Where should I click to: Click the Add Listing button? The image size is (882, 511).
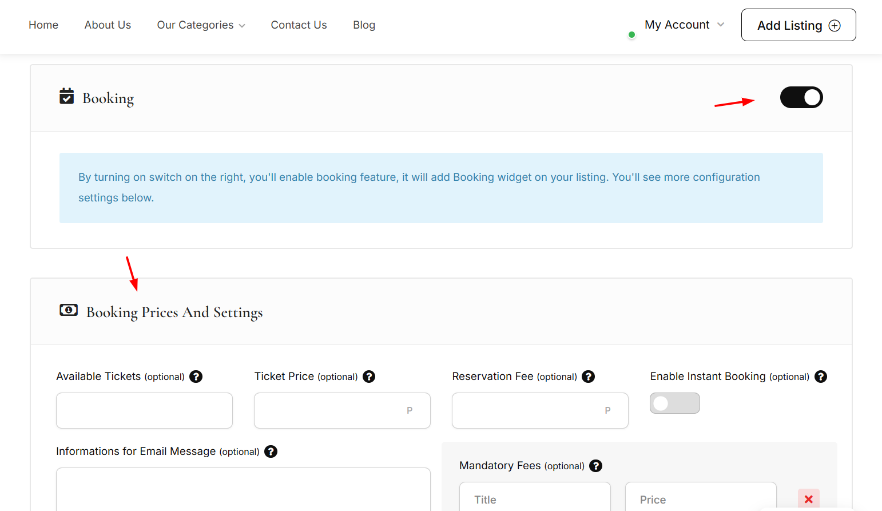pos(798,25)
